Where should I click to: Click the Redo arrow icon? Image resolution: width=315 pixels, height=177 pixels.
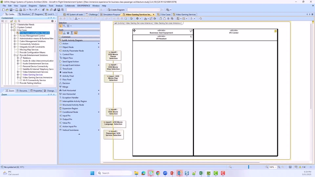[35, 10]
